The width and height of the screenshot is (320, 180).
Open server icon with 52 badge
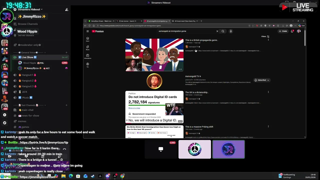tap(5, 90)
